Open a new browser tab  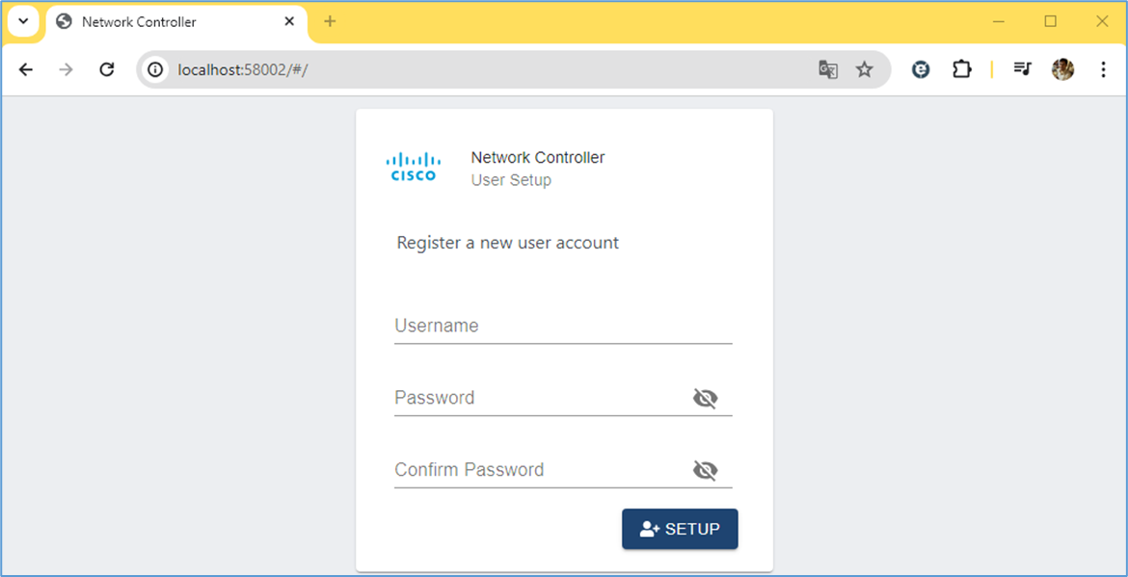pyautogui.click(x=330, y=20)
